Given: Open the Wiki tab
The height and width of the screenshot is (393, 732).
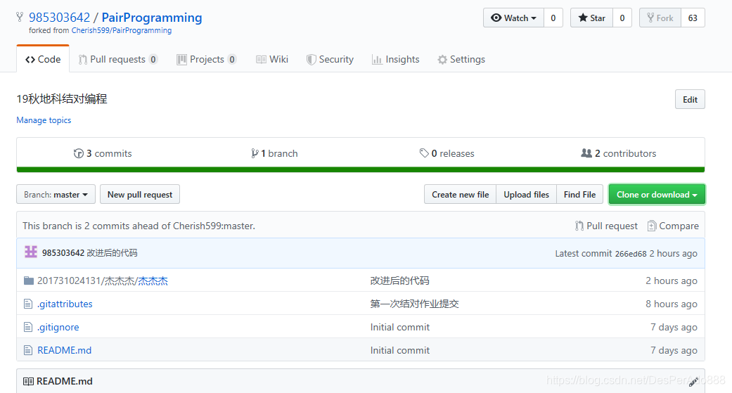Looking at the screenshot, I should pos(272,59).
